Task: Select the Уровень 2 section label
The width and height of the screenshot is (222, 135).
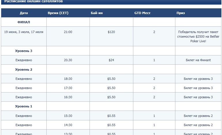Action: click(x=24, y=70)
